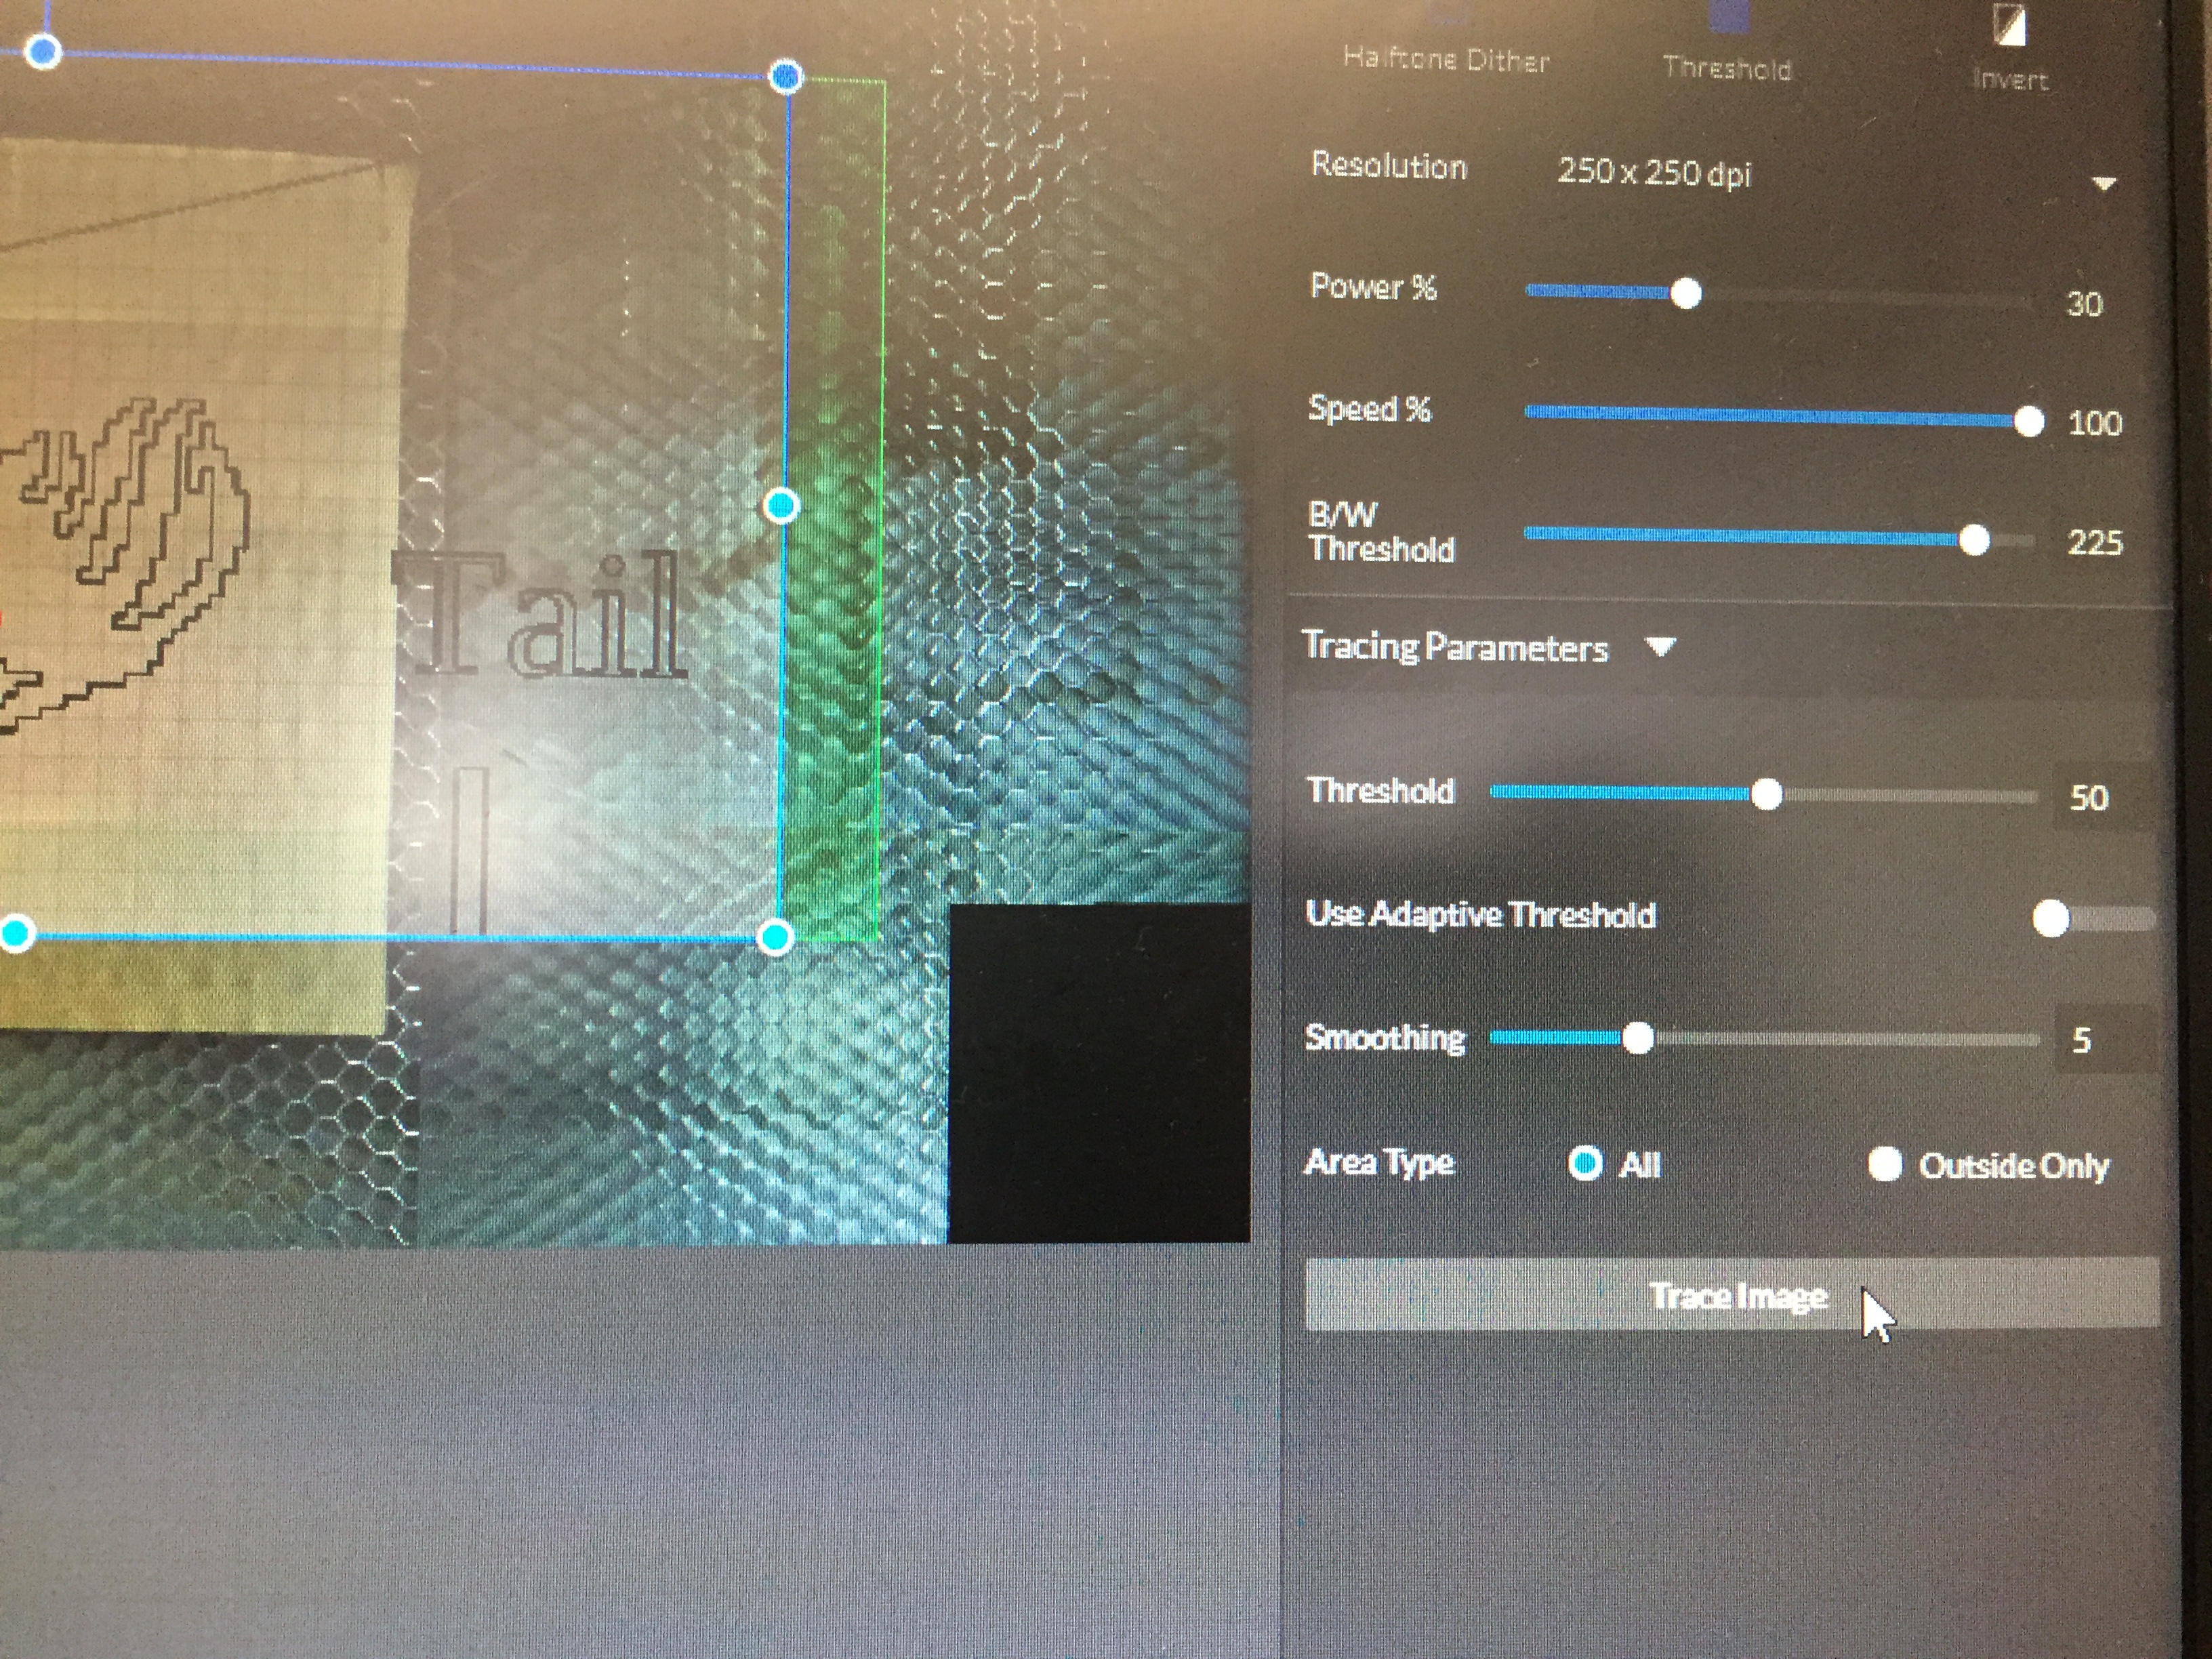Select the Outside Only radio option
Viewport: 2212px width, 1659px height.
click(x=1885, y=1164)
